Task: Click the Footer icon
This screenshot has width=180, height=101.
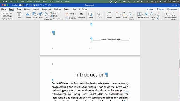Action: (x=124, y=14)
